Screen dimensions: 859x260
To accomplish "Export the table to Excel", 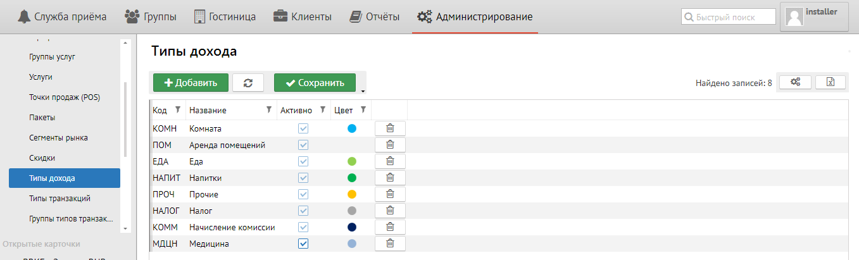I will point(831,82).
